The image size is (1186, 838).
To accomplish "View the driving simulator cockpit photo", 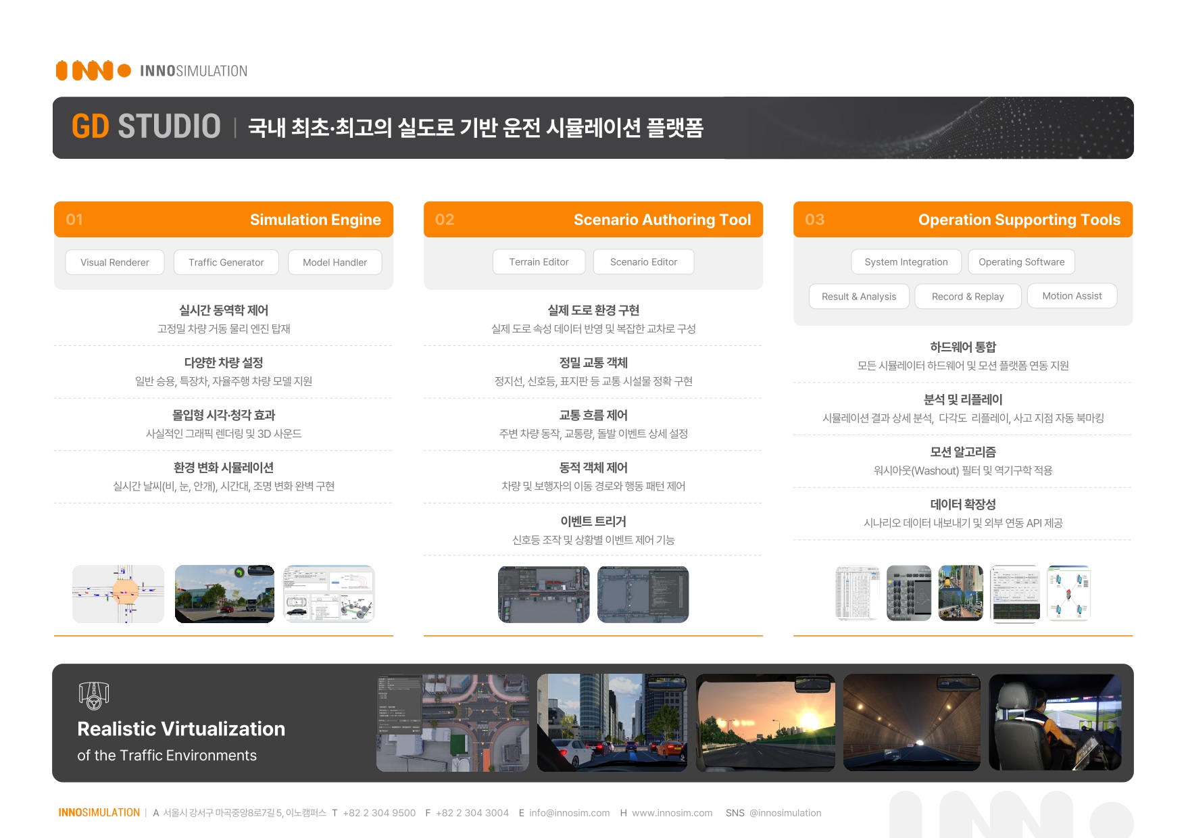I will 1055,722.
